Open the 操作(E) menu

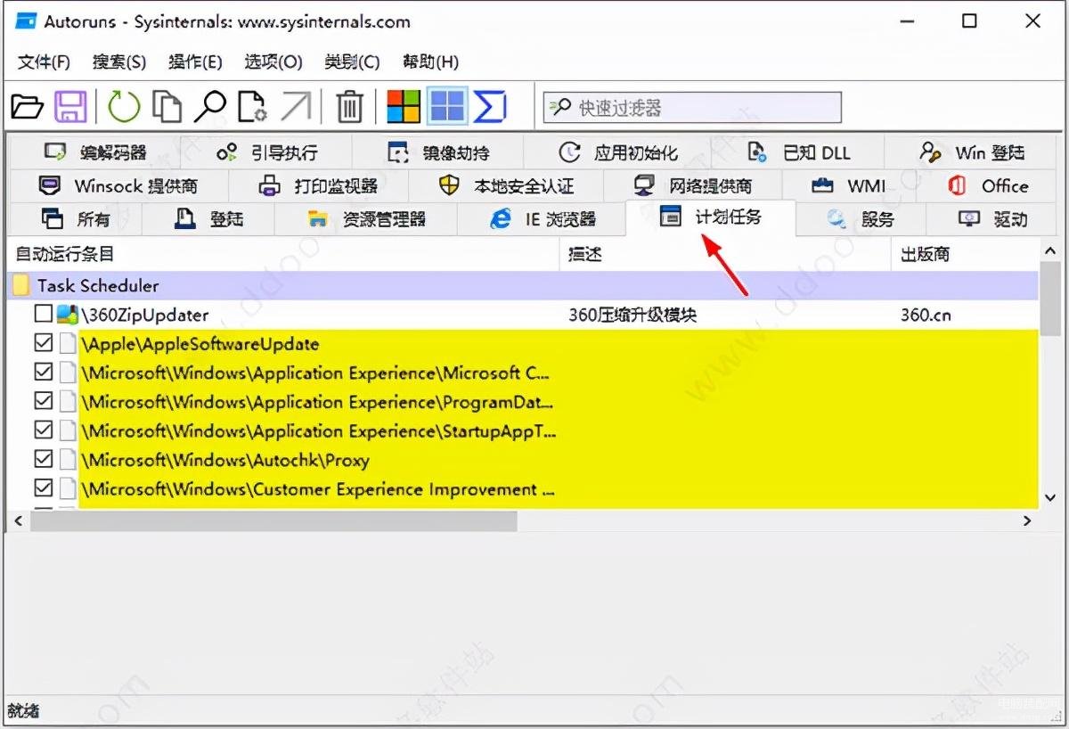click(195, 61)
